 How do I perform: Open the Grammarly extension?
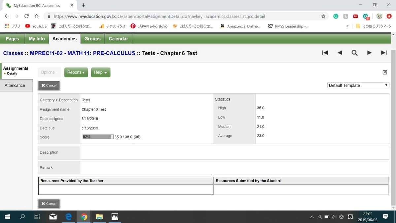(336, 16)
